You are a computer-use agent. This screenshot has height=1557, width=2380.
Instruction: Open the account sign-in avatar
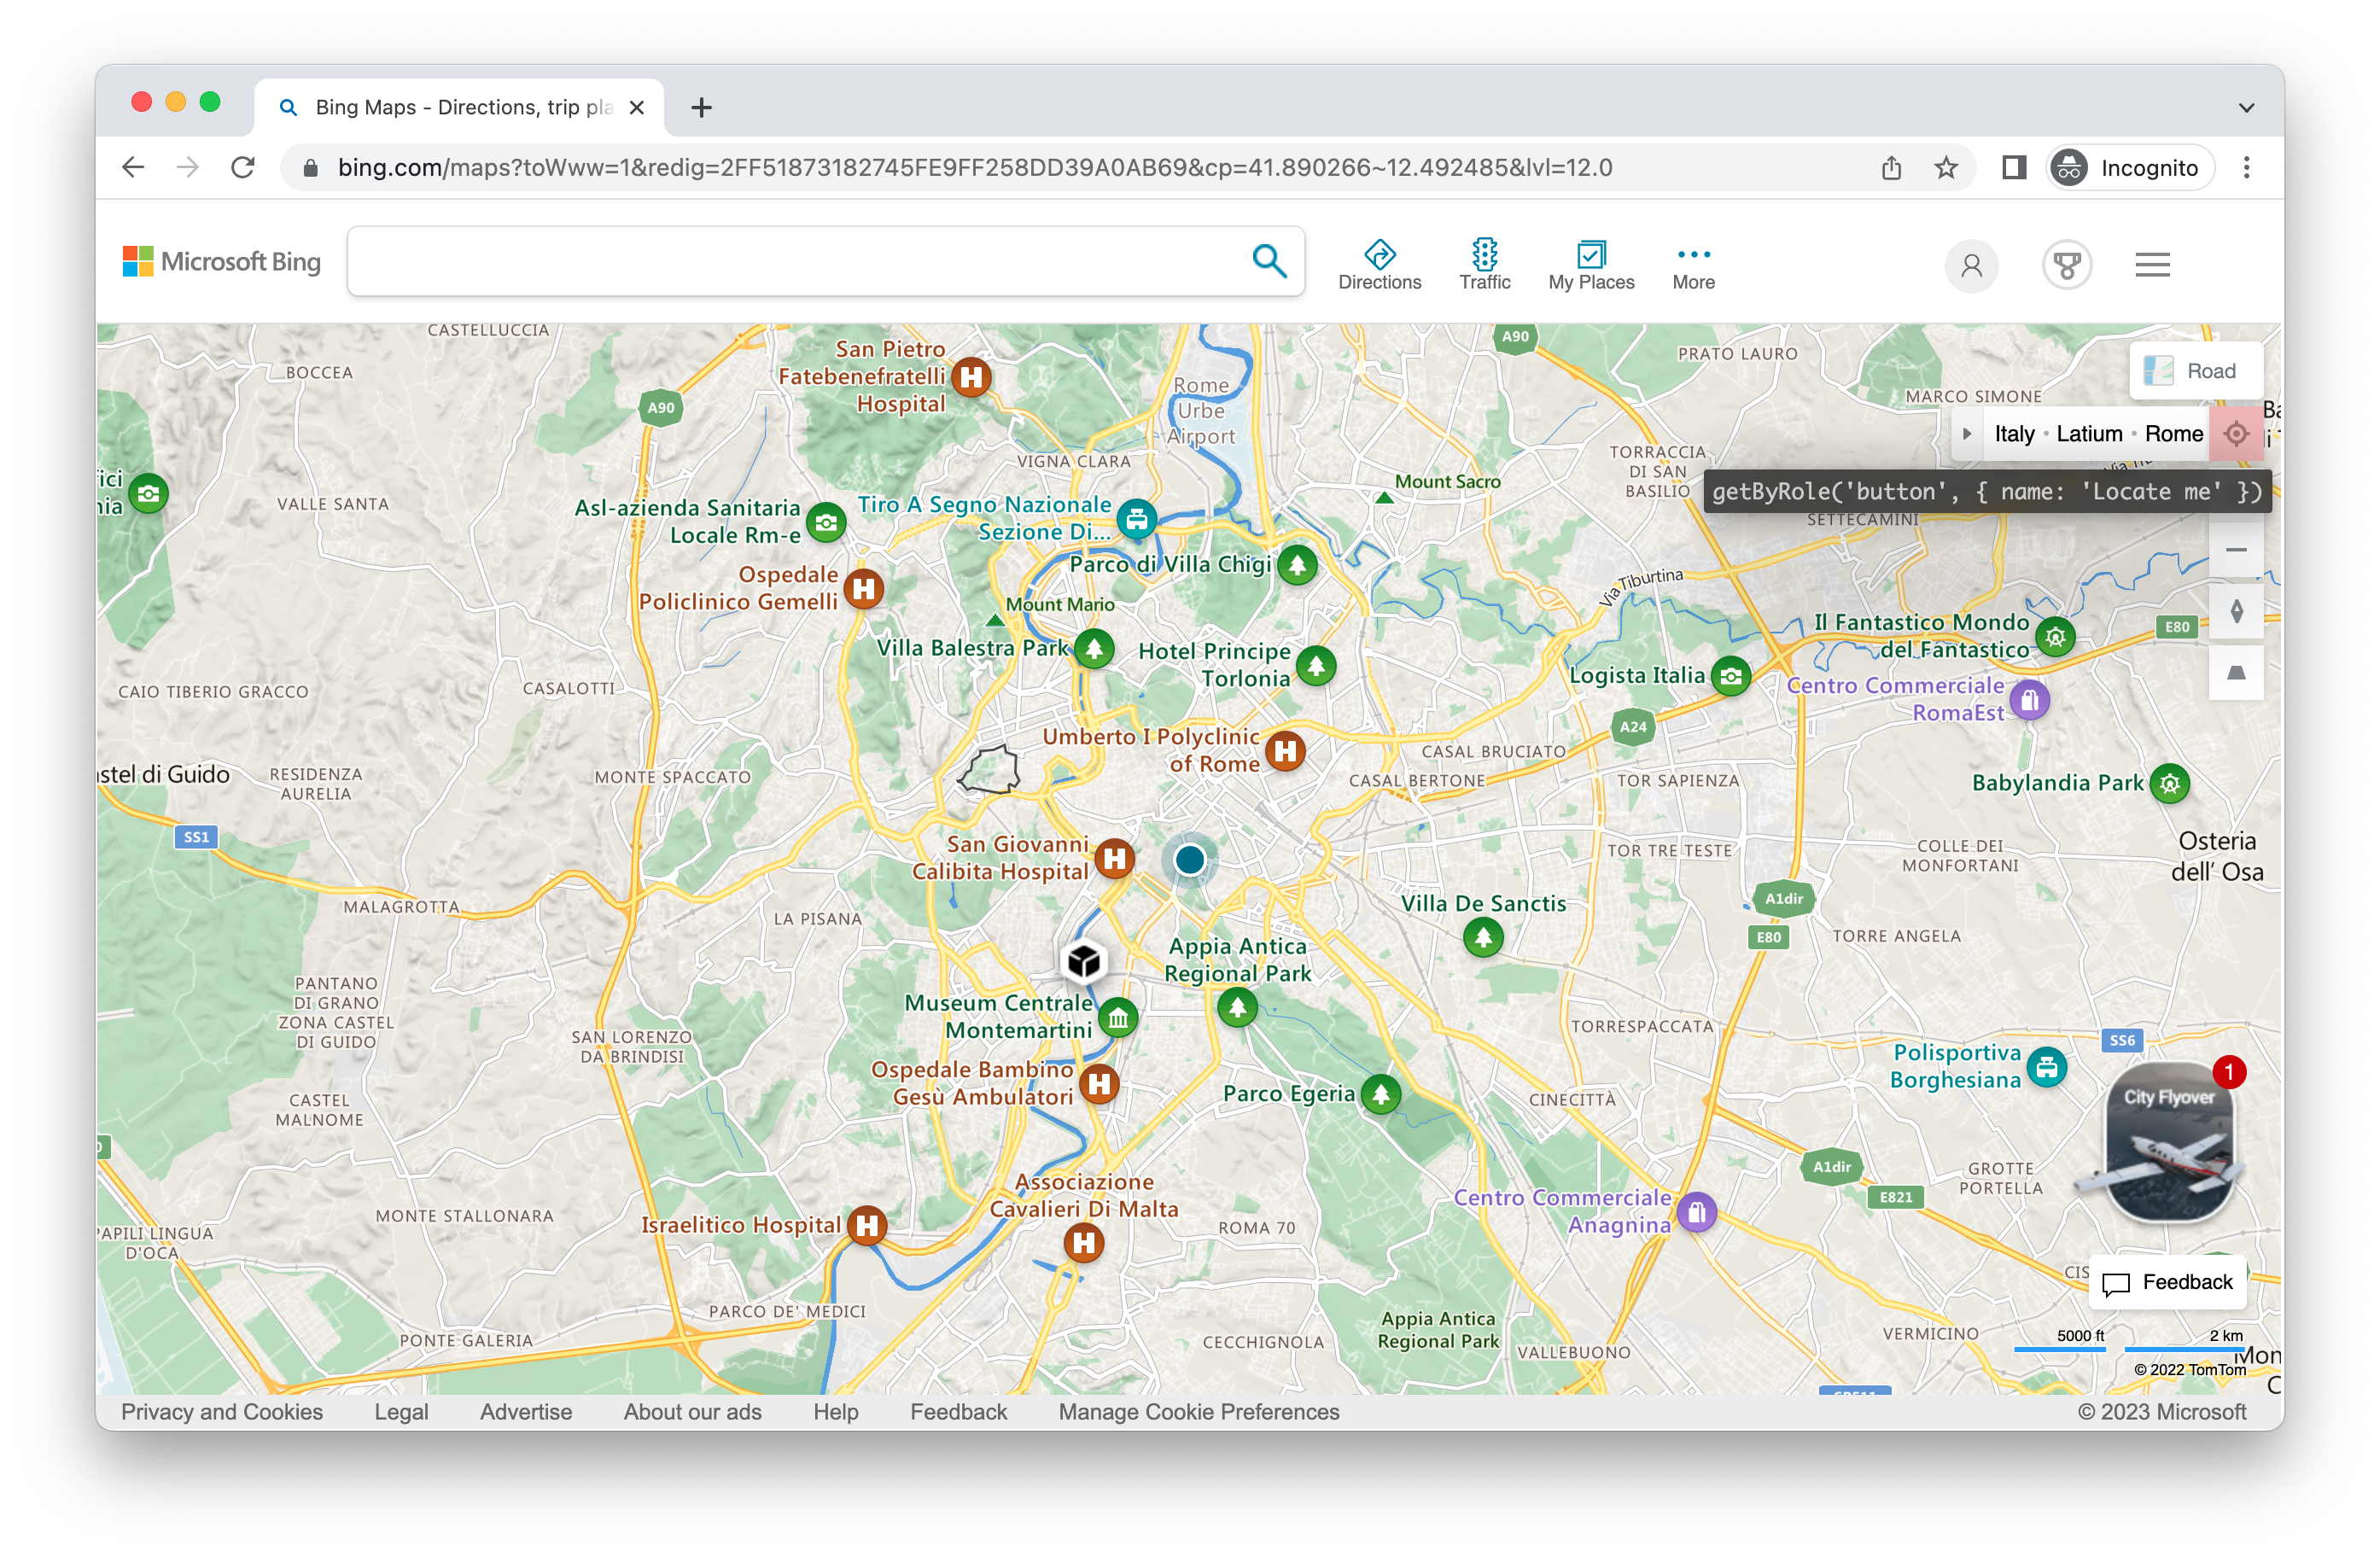pos(1971,266)
